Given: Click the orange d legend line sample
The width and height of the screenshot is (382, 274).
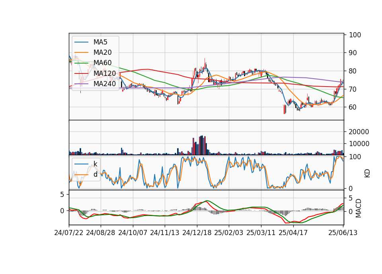Looking at the screenshot, I should (81, 175).
